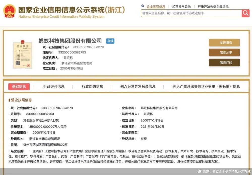
Task: Switch to the 基础信息 tab
Action: coord(19,86)
